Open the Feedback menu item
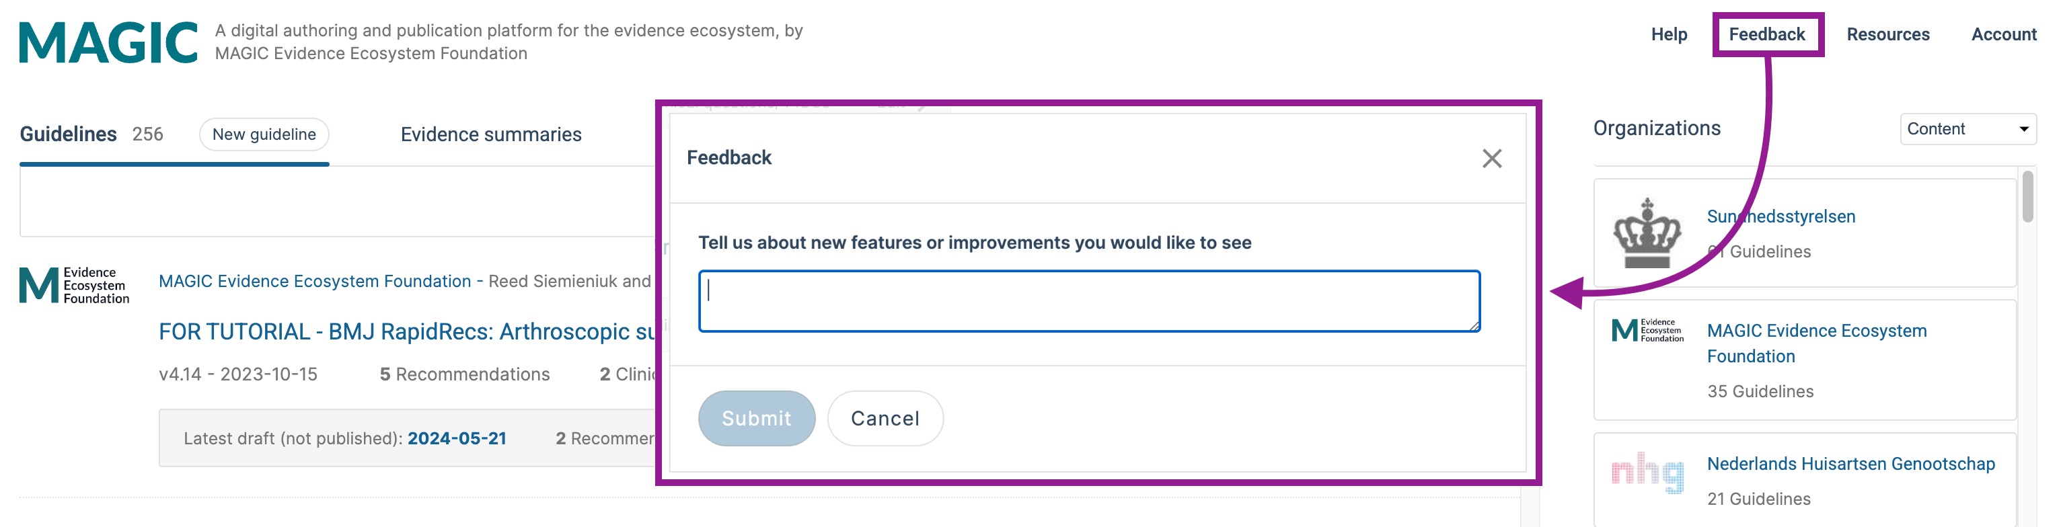The image size is (2061, 527). [1766, 34]
